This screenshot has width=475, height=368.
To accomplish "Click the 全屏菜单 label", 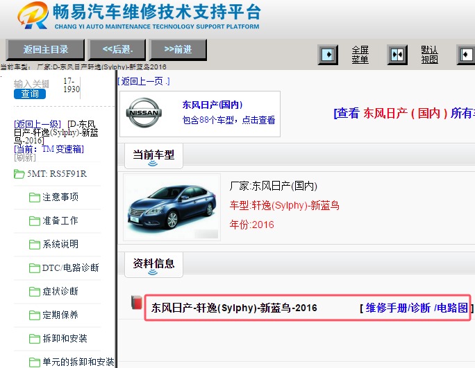I will 360,55.
